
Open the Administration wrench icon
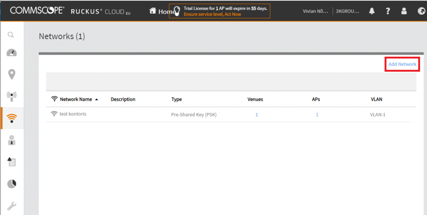(x=12, y=205)
